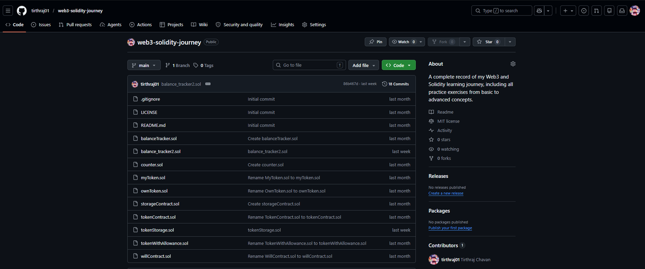This screenshot has height=269, width=645.
Task: Open commit 'Create counter.sol' message
Action: click(266, 165)
